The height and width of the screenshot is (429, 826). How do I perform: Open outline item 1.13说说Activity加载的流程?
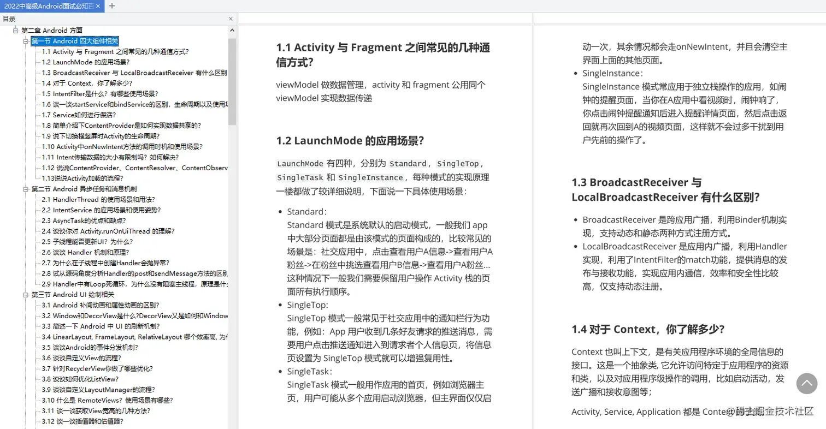[x=82, y=178]
